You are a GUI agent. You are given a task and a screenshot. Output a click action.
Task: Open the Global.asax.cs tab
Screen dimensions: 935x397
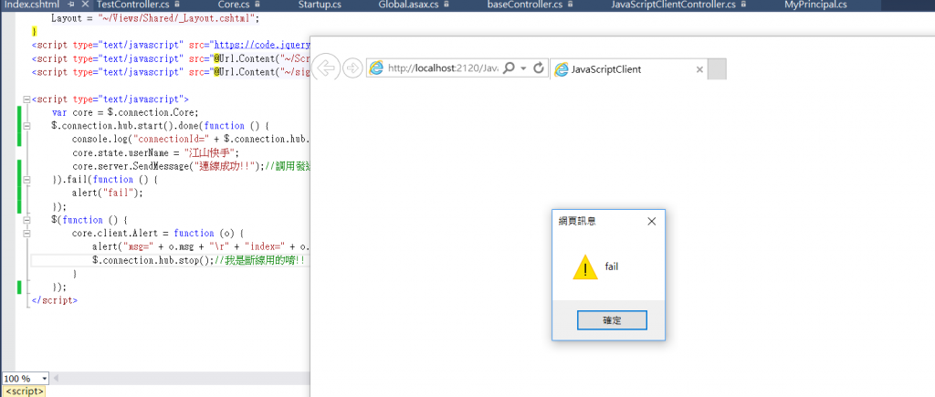pos(408,5)
